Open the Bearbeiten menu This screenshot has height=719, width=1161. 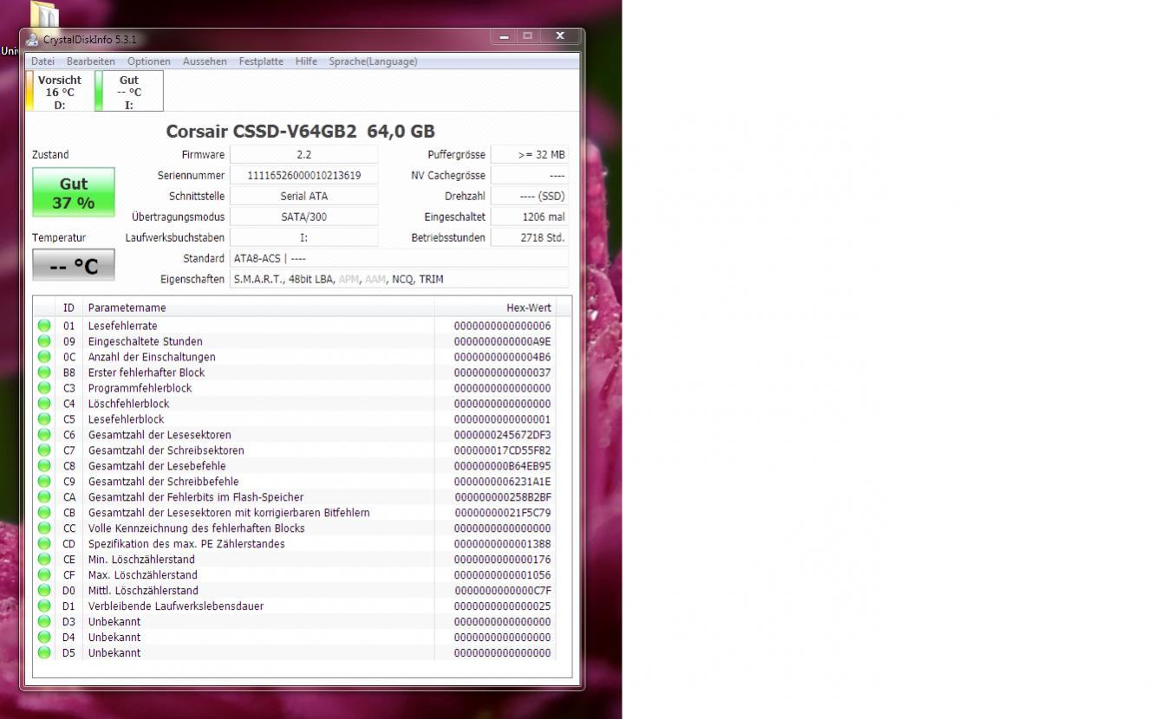coord(91,62)
